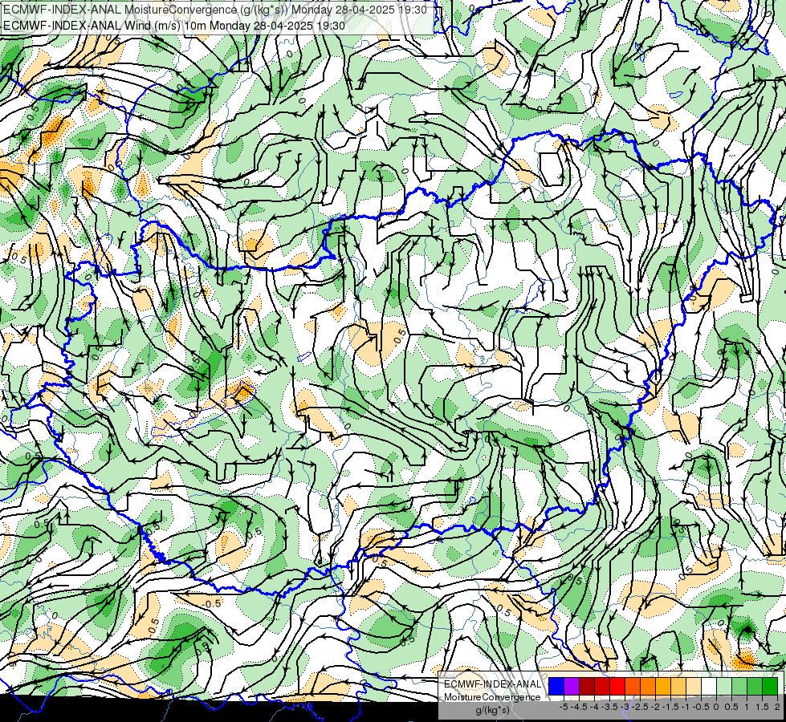Select the maroon swatch between -4.5 and -4
The image size is (786, 722).
pos(587,687)
